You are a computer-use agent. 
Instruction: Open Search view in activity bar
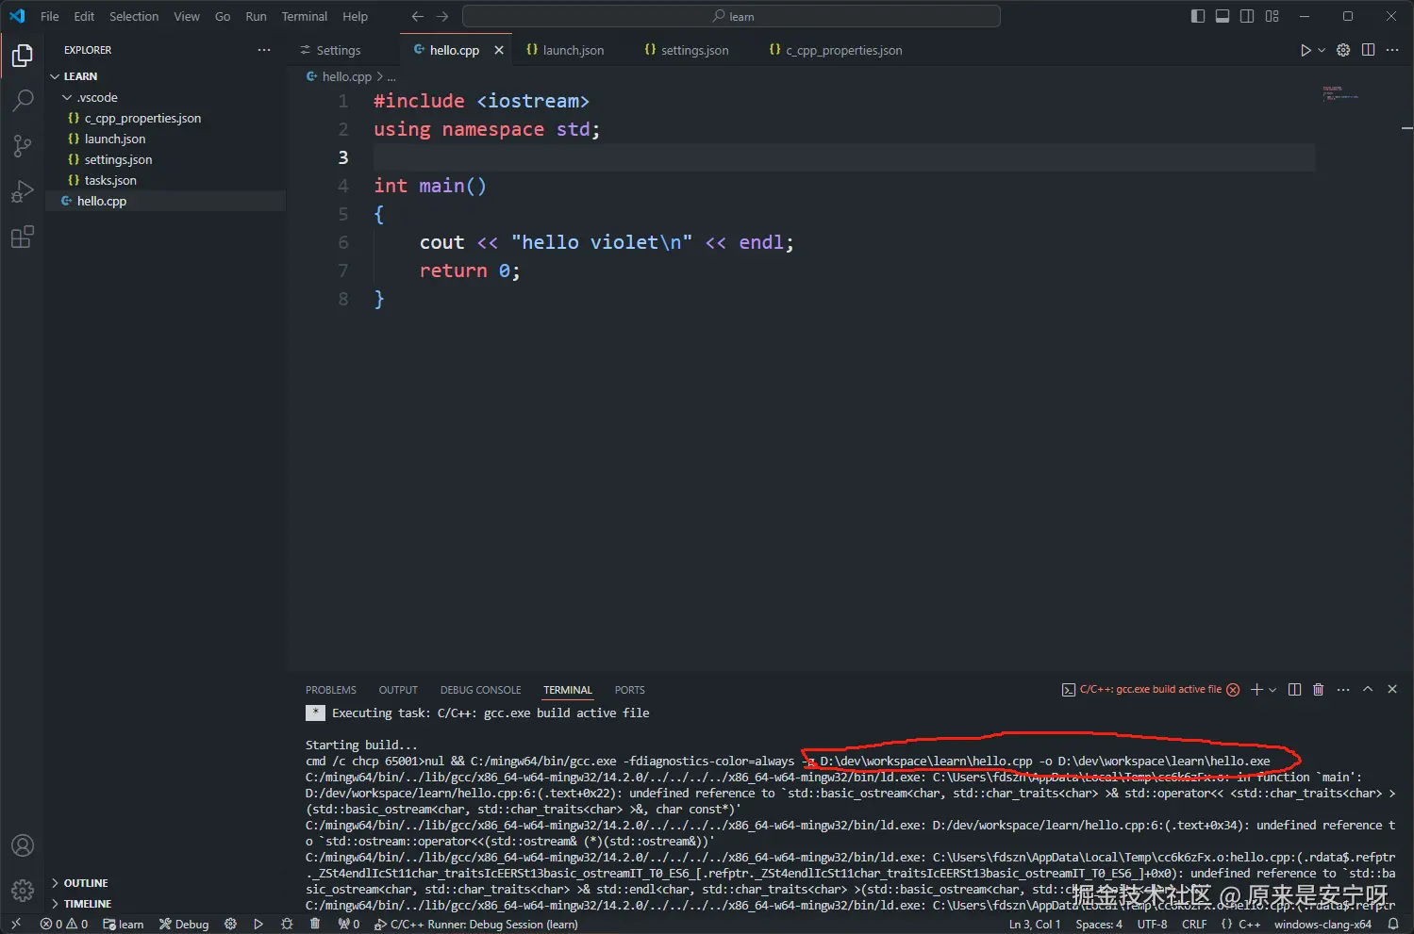coord(22,100)
